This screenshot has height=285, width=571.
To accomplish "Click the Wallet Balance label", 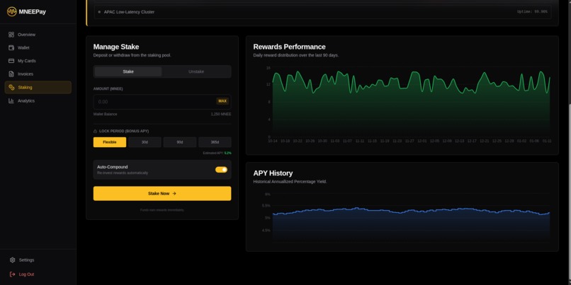I will (106, 114).
